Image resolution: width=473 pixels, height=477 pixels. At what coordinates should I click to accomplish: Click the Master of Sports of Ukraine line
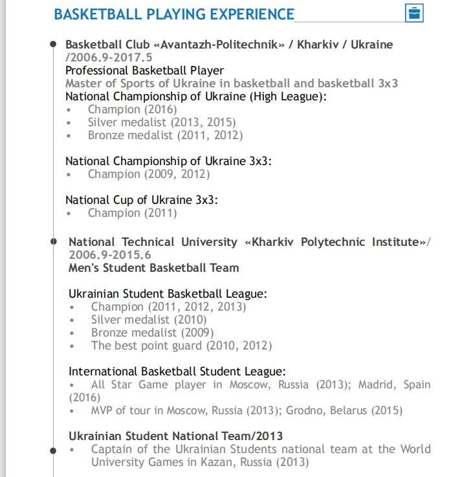coord(231,83)
